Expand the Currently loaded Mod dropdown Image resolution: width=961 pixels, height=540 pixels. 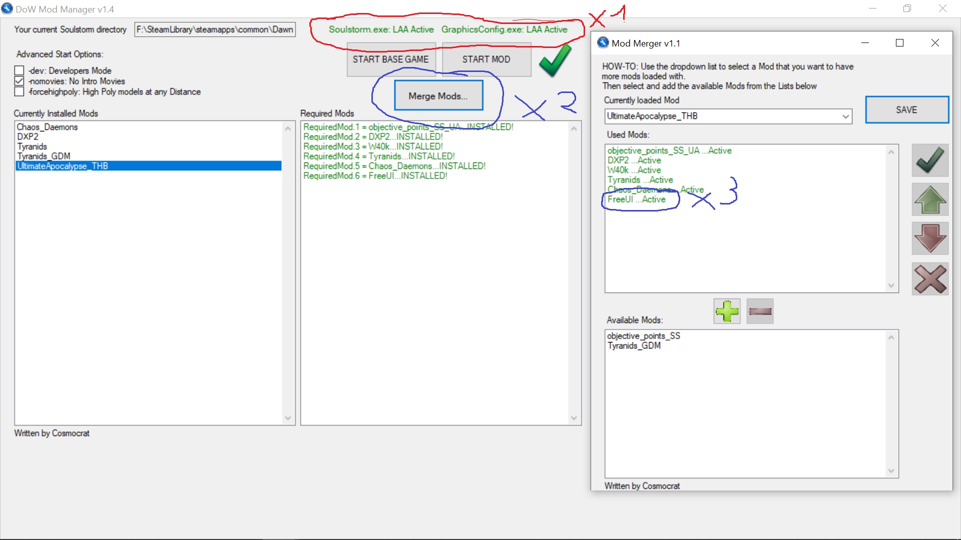(845, 116)
